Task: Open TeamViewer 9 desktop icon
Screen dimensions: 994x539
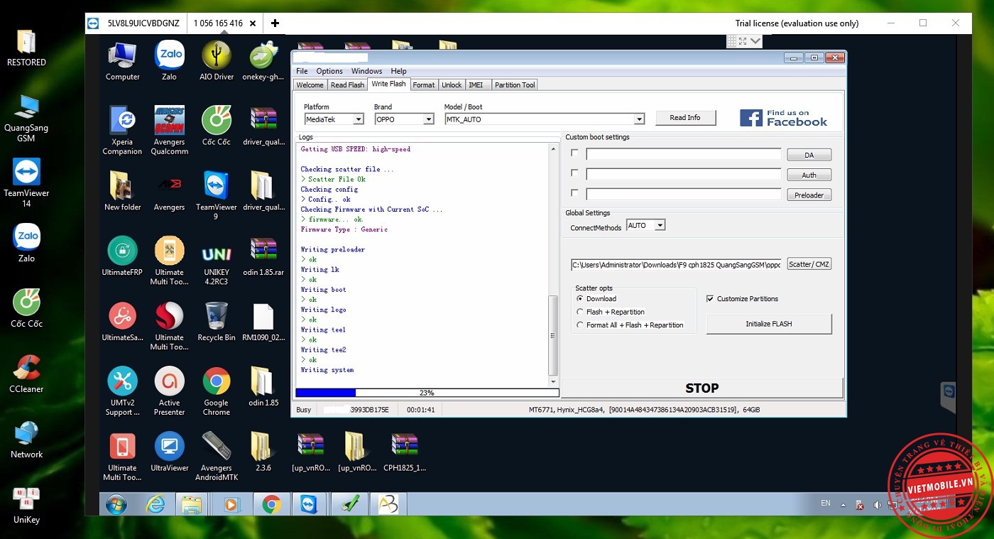Action: click(217, 195)
